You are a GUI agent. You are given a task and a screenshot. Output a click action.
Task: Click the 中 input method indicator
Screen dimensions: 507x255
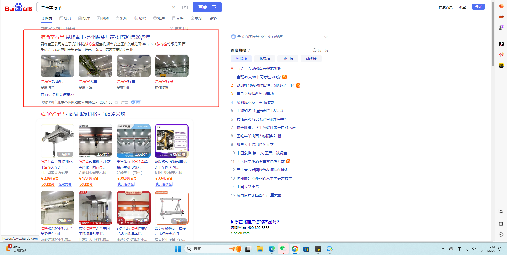pyautogui.click(x=460, y=249)
